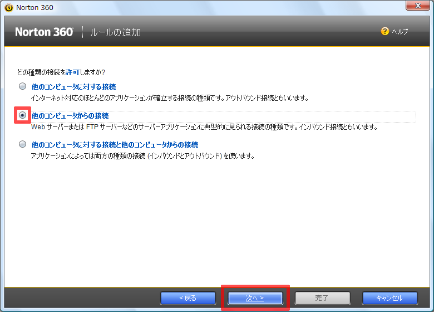This screenshot has width=434, height=312.
Task: Cancel the wizard with the キャンセル button
Action: [x=389, y=298]
